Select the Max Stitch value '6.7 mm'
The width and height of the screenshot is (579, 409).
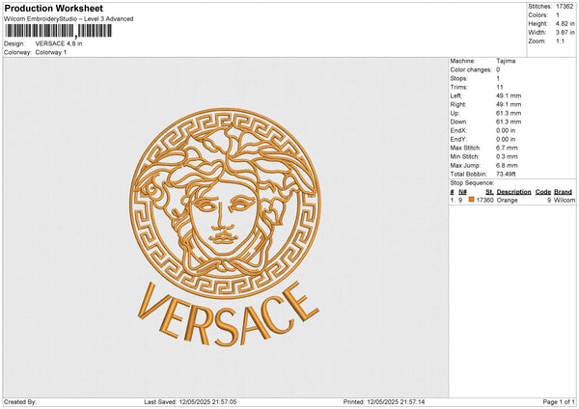pos(507,148)
